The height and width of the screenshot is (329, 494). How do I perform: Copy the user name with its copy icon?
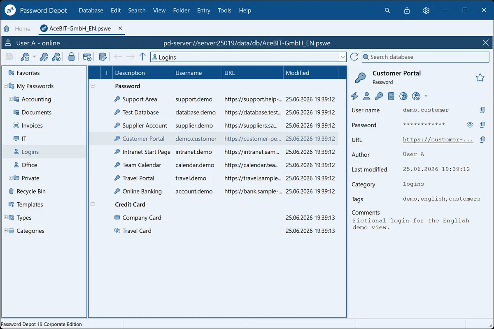pos(482,110)
